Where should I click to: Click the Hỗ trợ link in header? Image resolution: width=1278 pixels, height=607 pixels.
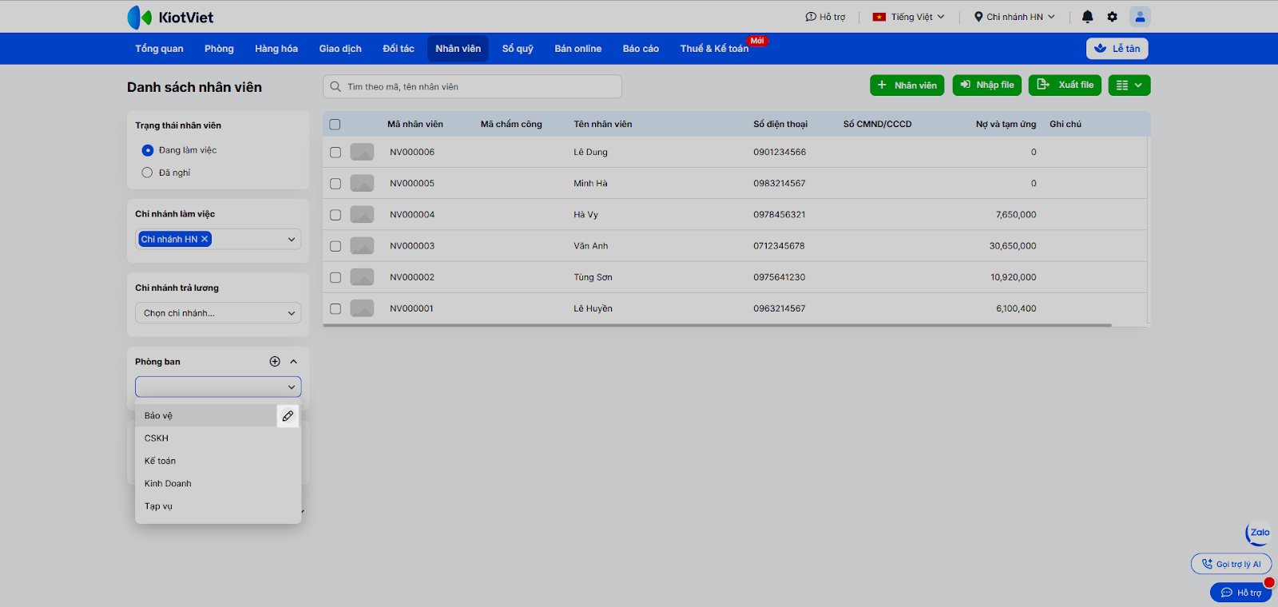coord(825,17)
